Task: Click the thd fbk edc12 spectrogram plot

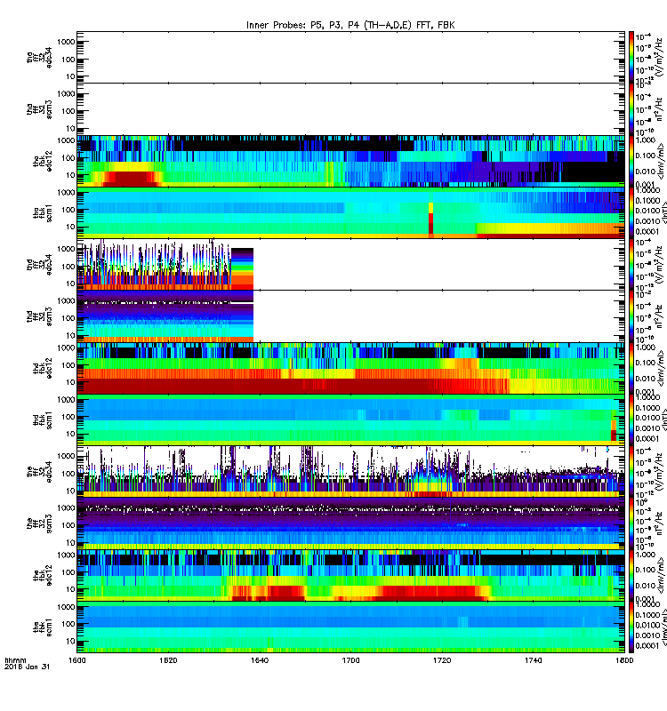Action: click(x=350, y=368)
